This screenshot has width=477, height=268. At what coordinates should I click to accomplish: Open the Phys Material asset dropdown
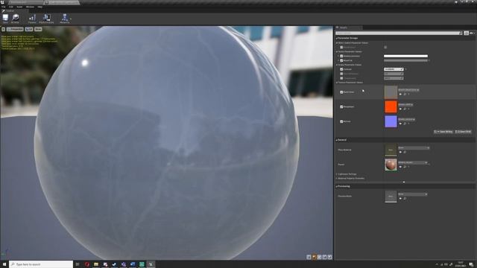414,148
